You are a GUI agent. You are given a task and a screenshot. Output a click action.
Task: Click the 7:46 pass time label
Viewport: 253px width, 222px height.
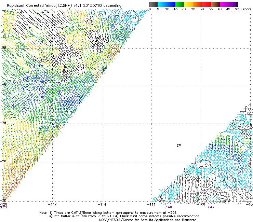coord(169,207)
